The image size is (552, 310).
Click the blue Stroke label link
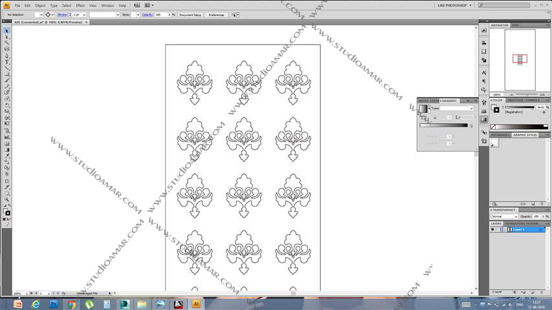click(x=62, y=15)
